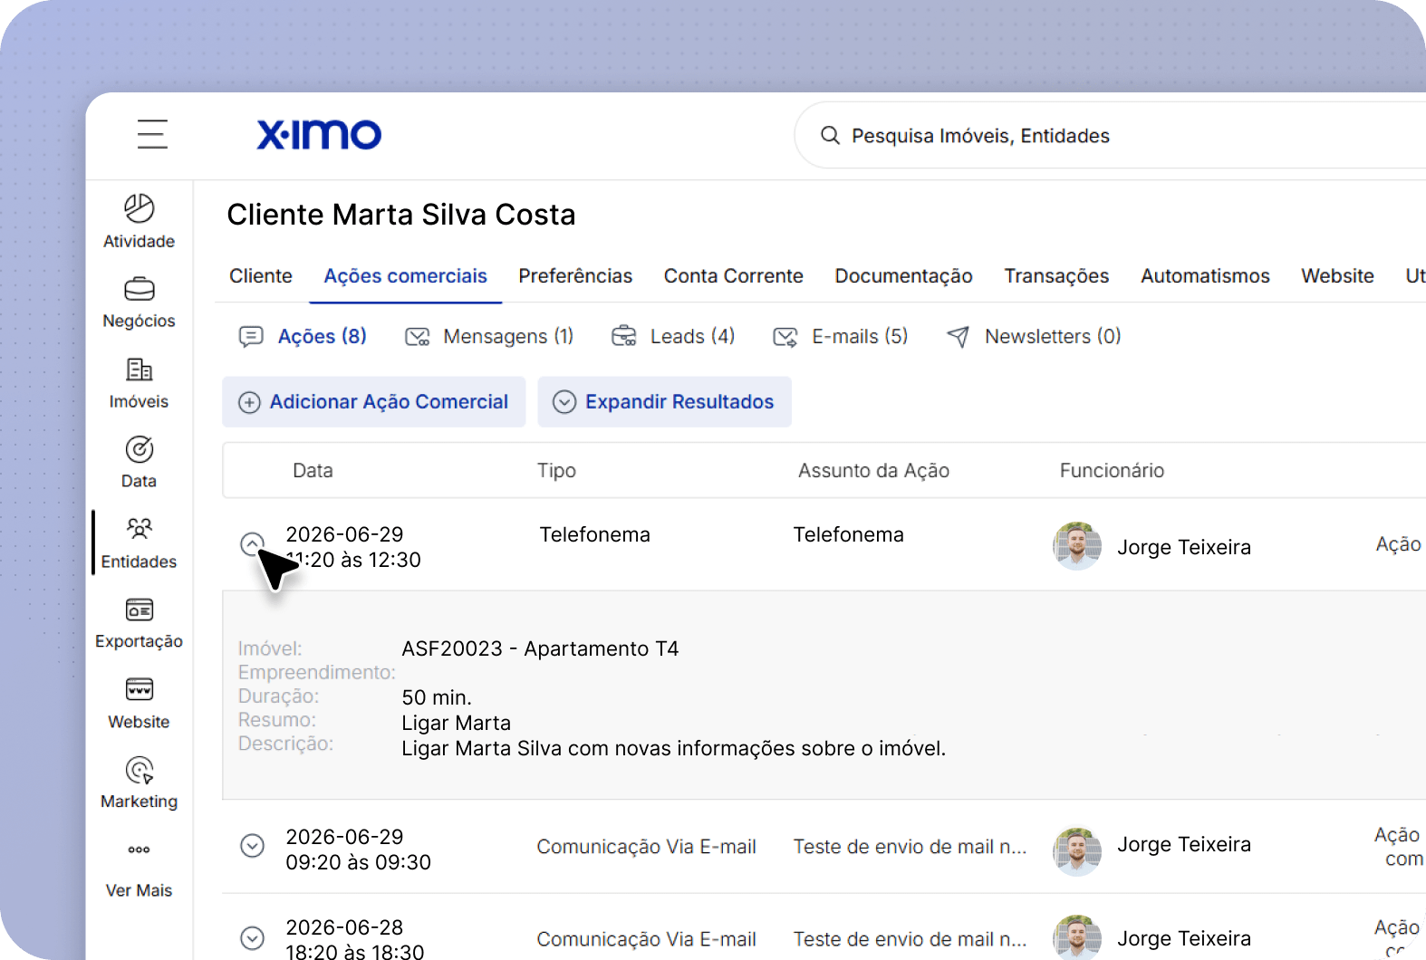Click the Ver Mais dots icon

(139, 850)
